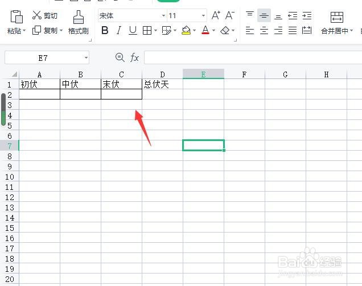Select column E header

point(203,74)
